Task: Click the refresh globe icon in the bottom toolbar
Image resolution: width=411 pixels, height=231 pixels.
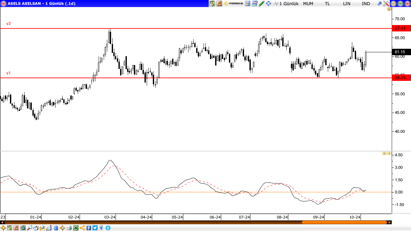Action: pos(36,228)
